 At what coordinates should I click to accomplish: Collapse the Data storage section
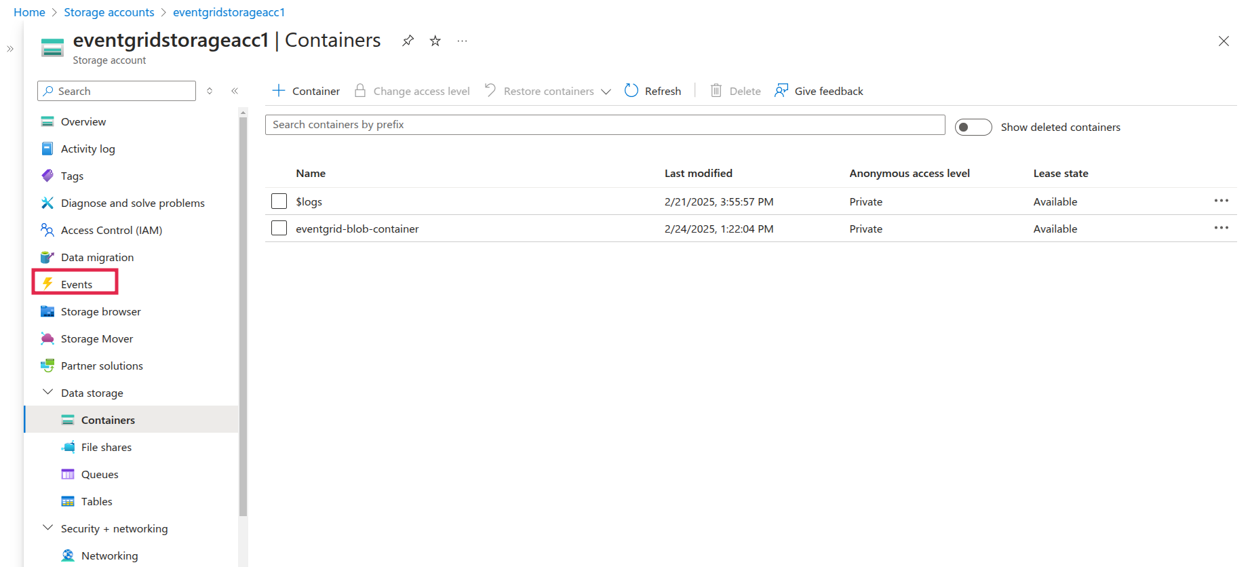[47, 393]
